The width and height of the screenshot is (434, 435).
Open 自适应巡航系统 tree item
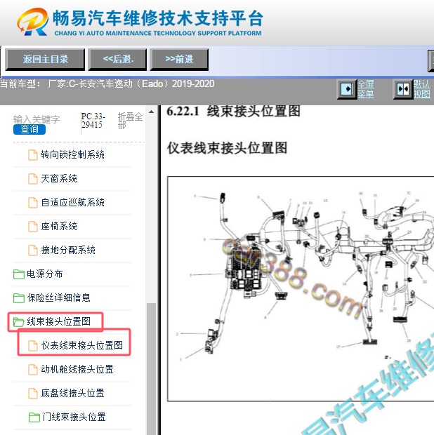click(x=72, y=202)
